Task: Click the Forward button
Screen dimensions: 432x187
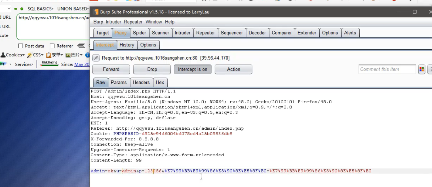Action: coord(111,69)
